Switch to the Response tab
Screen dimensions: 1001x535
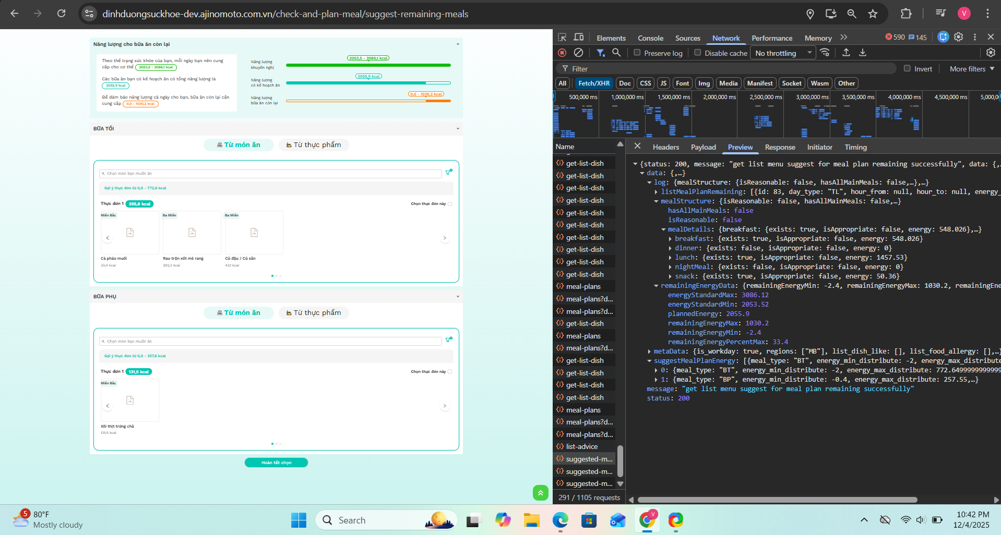[x=780, y=147]
